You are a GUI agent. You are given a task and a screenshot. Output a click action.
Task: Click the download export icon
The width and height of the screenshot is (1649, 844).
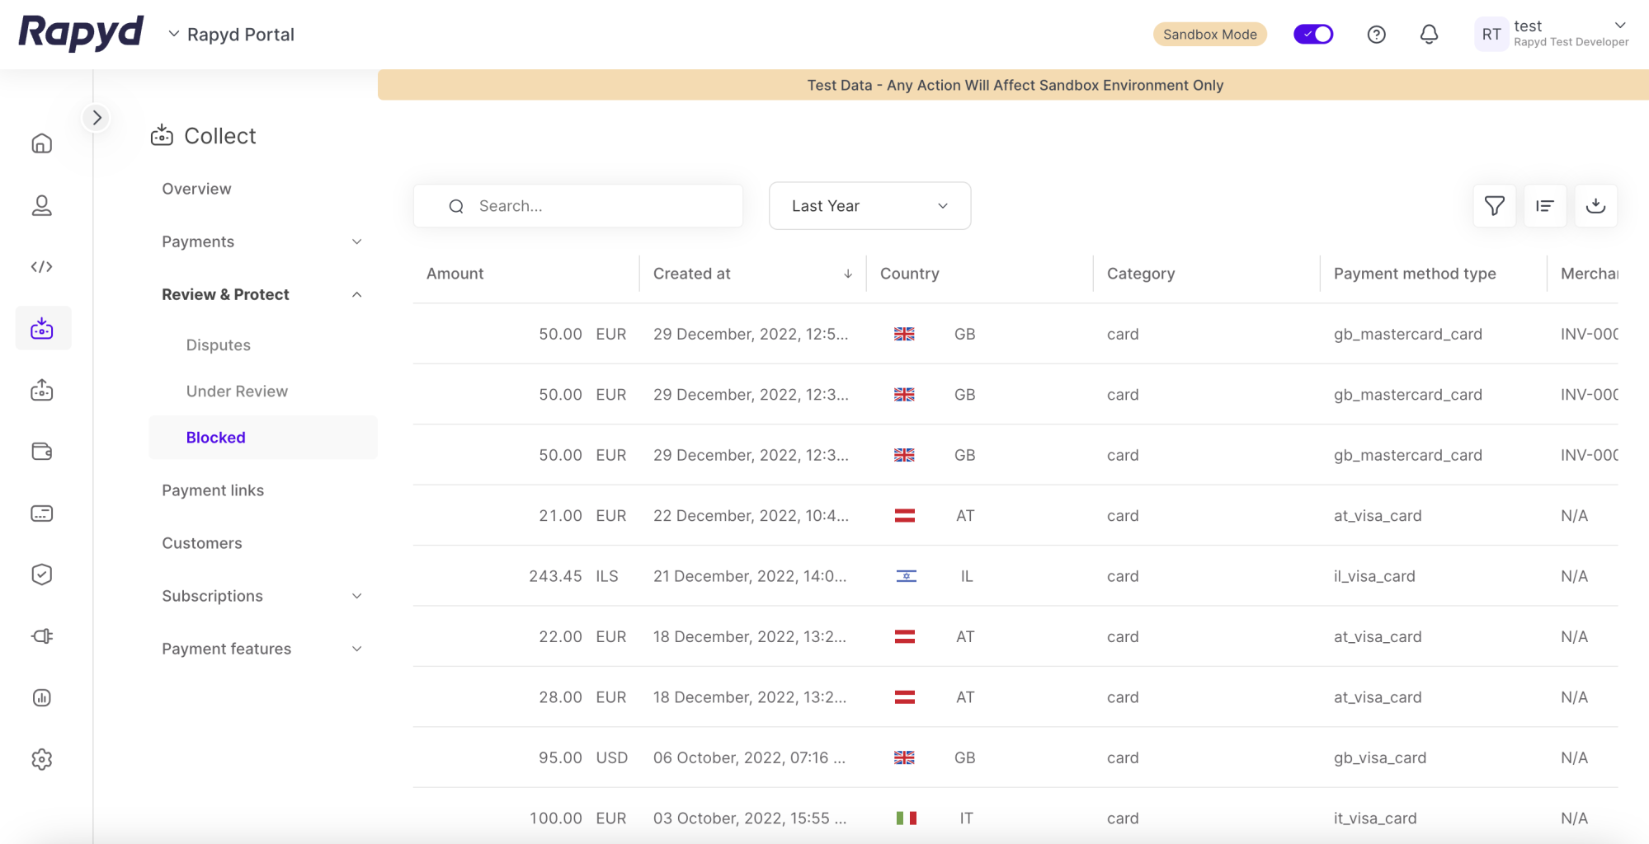pyautogui.click(x=1595, y=206)
